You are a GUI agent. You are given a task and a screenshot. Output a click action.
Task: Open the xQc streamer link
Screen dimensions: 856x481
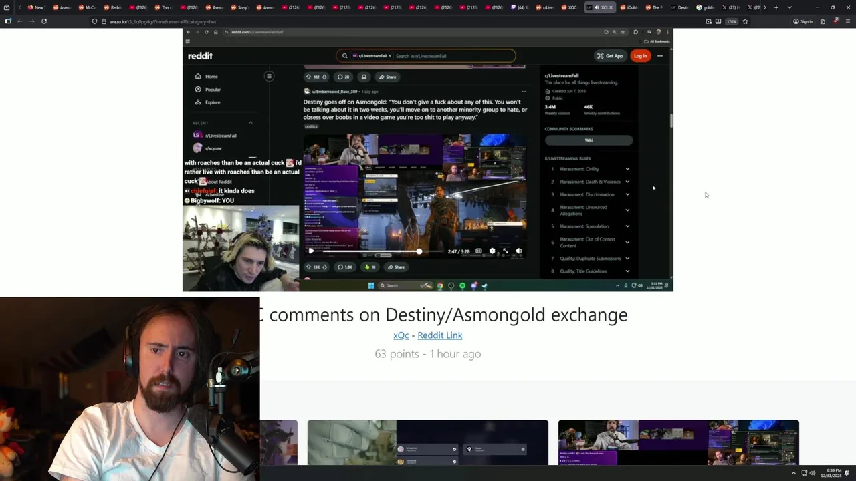[x=401, y=335]
